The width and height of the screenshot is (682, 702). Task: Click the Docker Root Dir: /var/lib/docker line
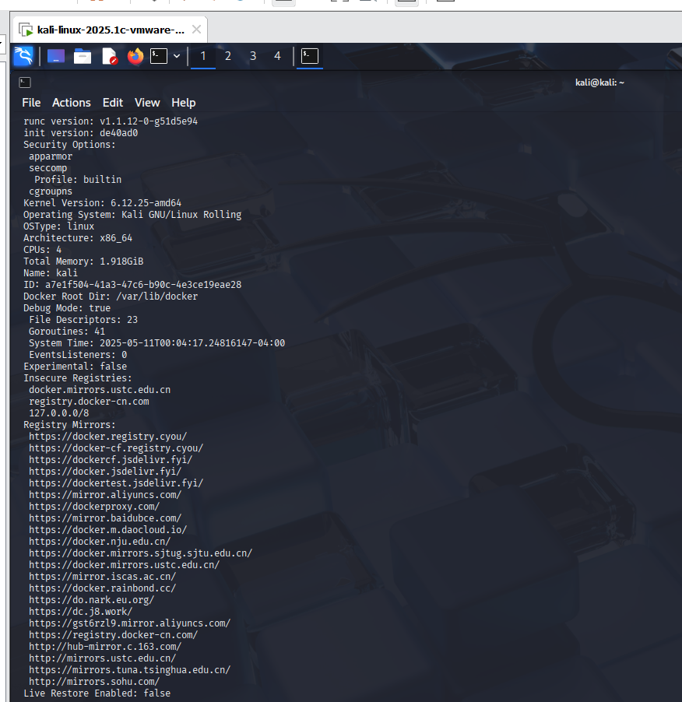111,297
